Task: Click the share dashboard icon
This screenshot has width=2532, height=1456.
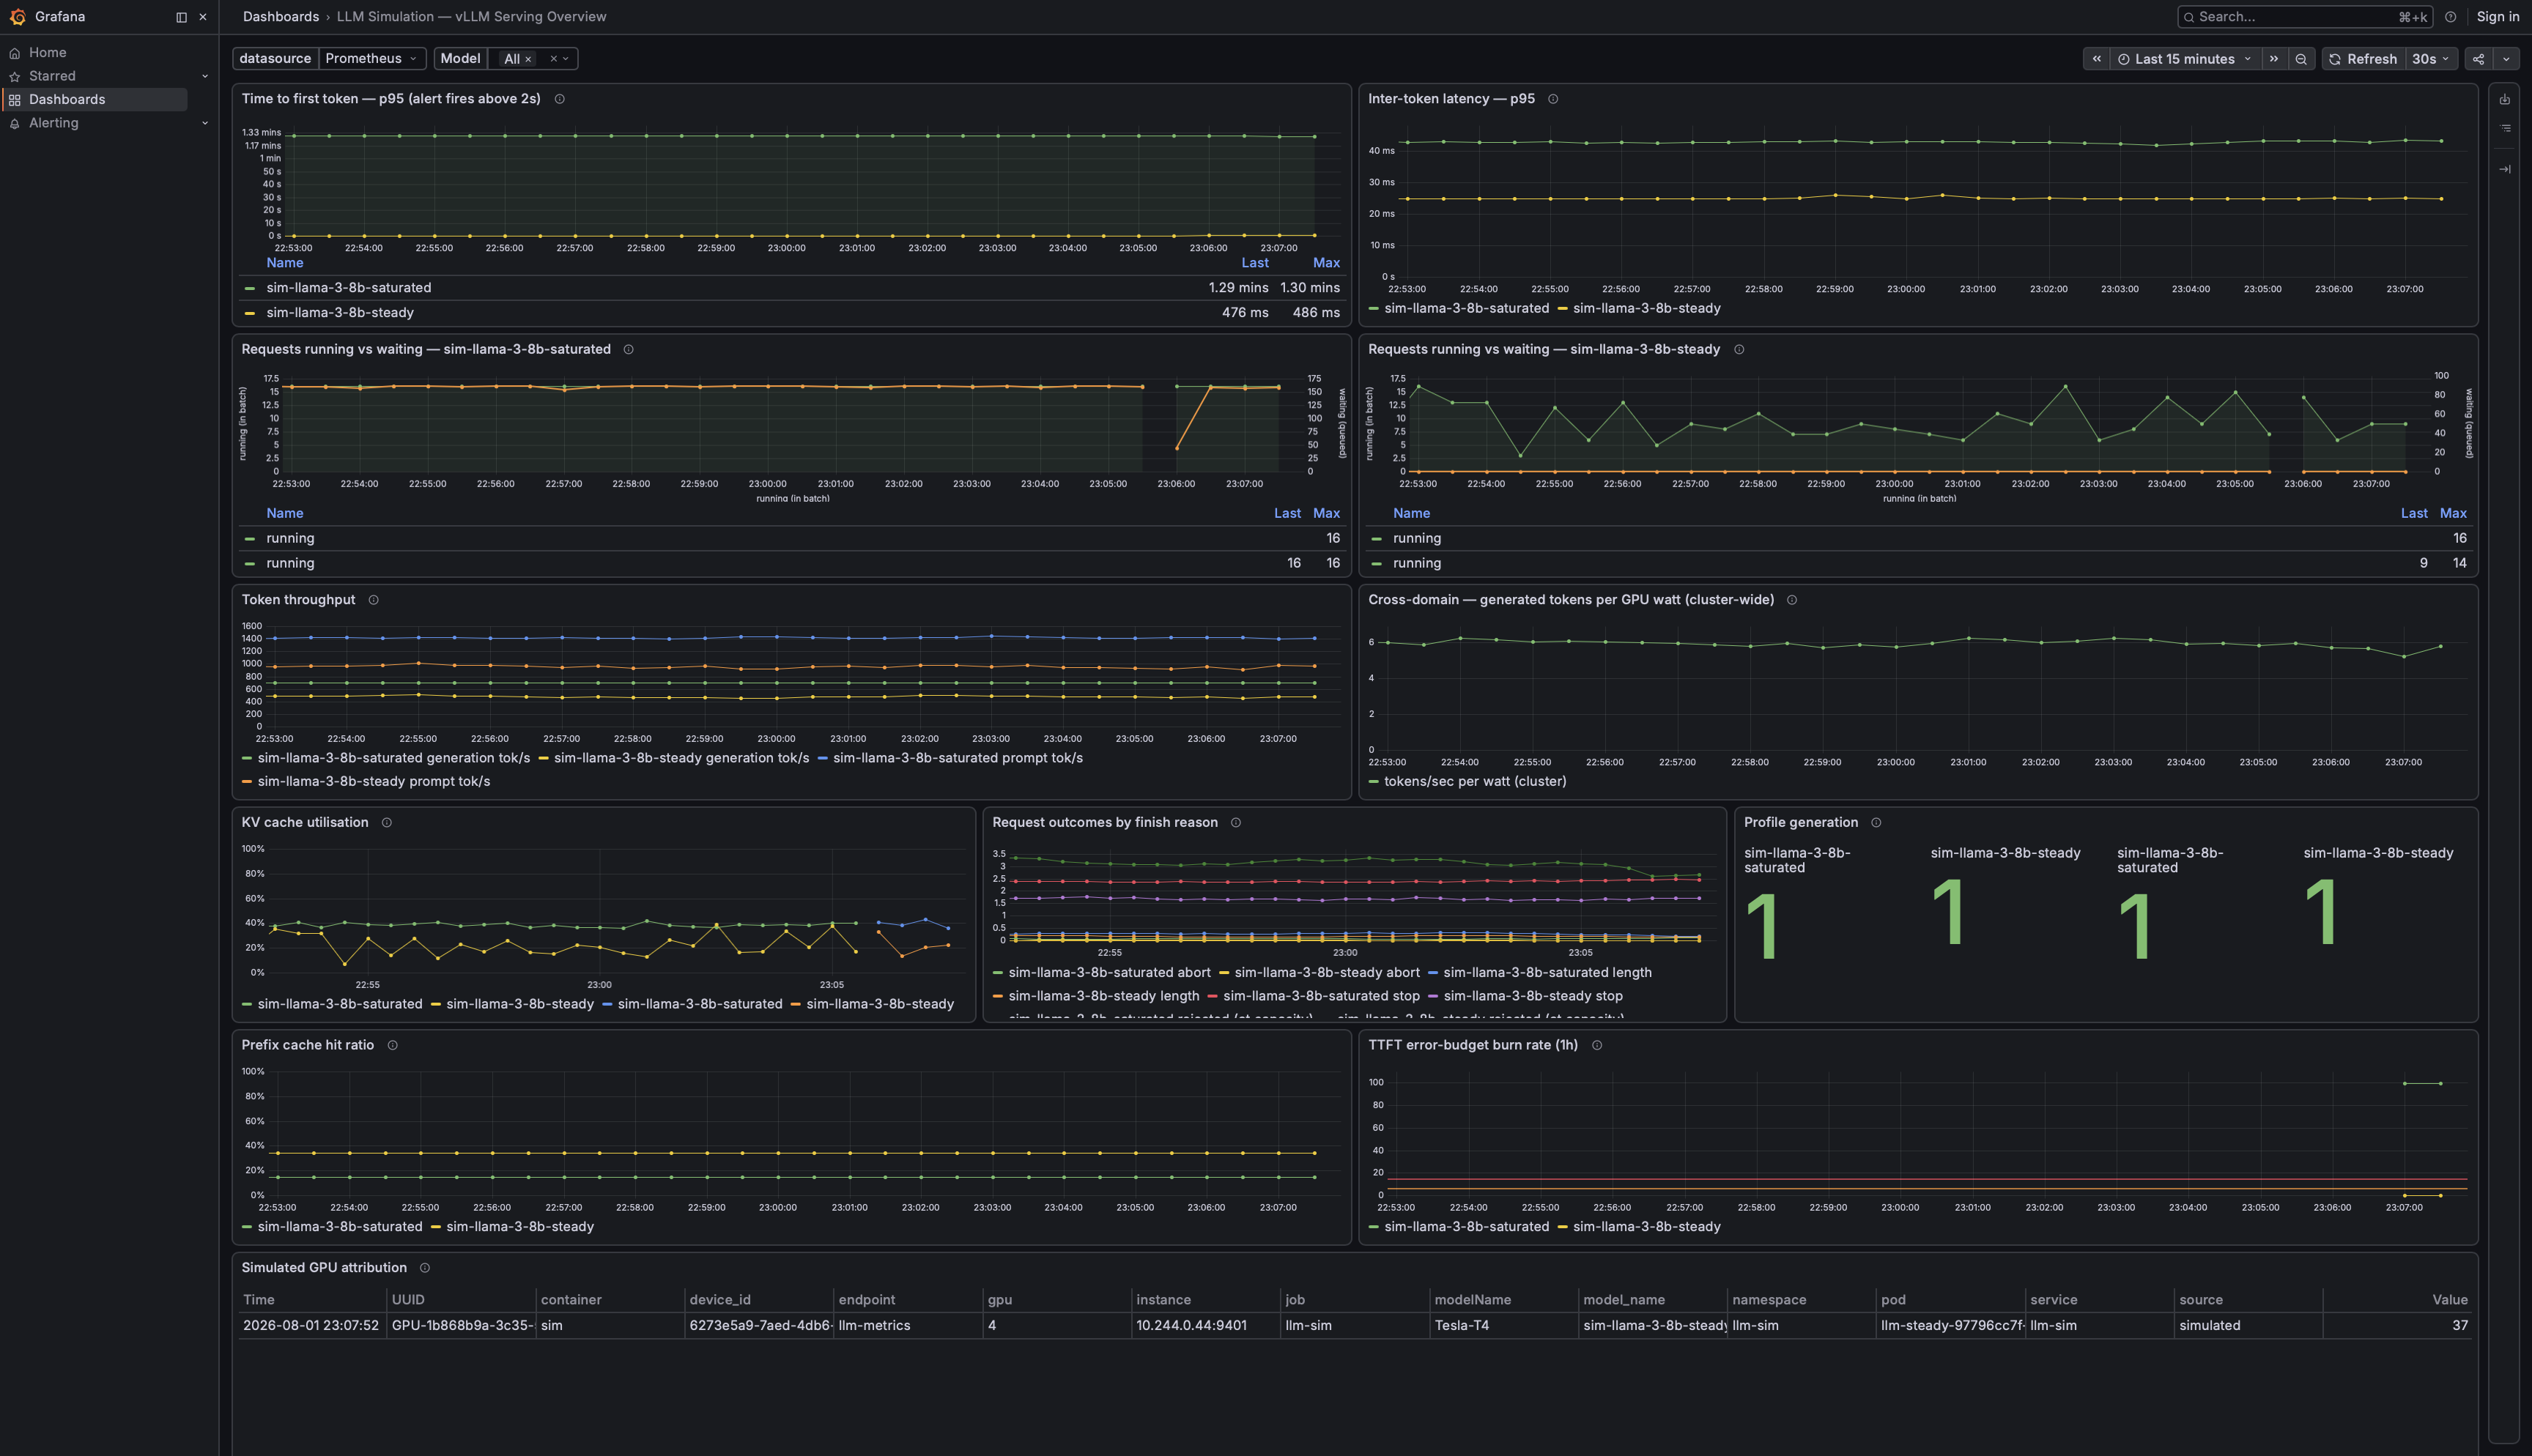Action: click(2478, 59)
